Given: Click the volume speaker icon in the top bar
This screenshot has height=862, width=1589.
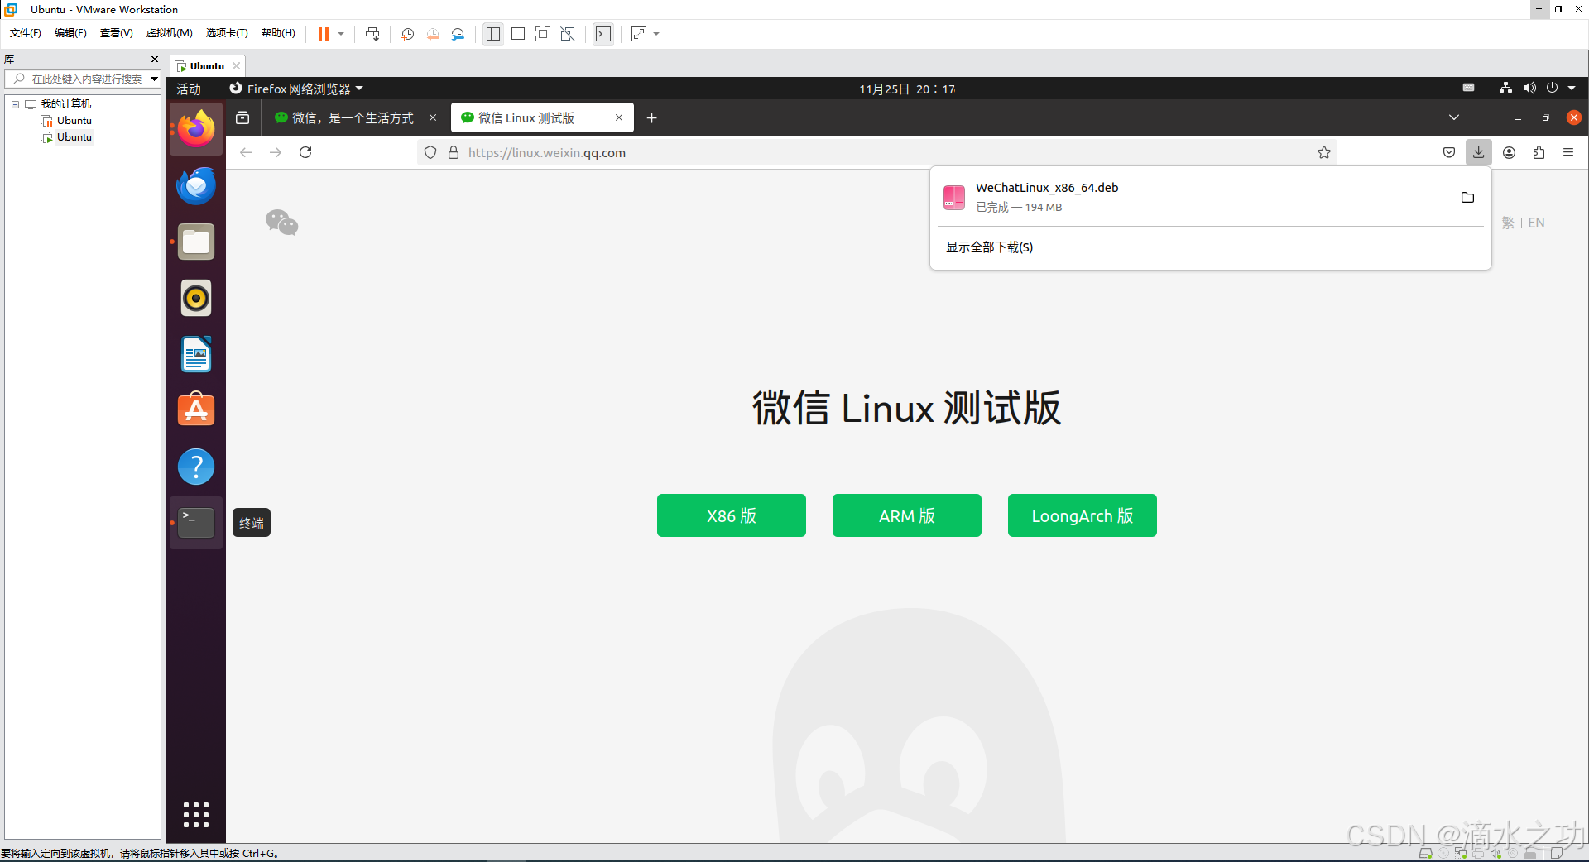Looking at the screenshot, I should point(1529,88).
